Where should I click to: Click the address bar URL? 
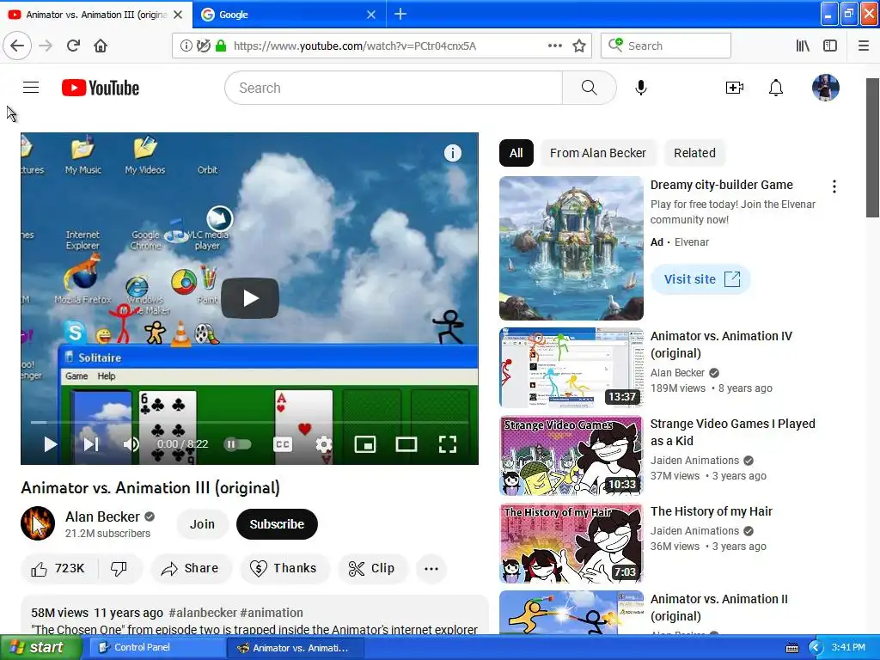pos(355,46)
